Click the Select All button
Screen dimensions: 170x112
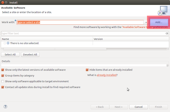coord(10,55)
